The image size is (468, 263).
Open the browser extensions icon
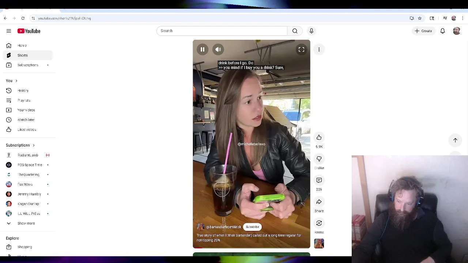point(432,18)
